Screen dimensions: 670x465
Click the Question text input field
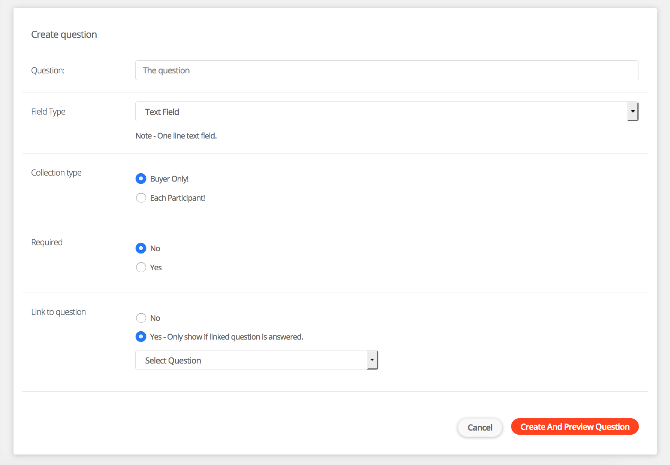pos(387,70)
